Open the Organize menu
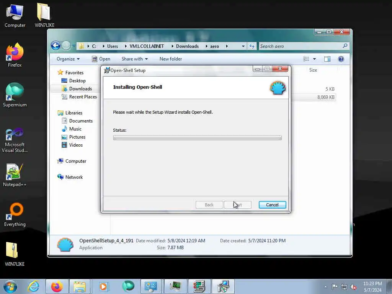The width and height of the screenshot is (392, 294). (x=68, y=59)
